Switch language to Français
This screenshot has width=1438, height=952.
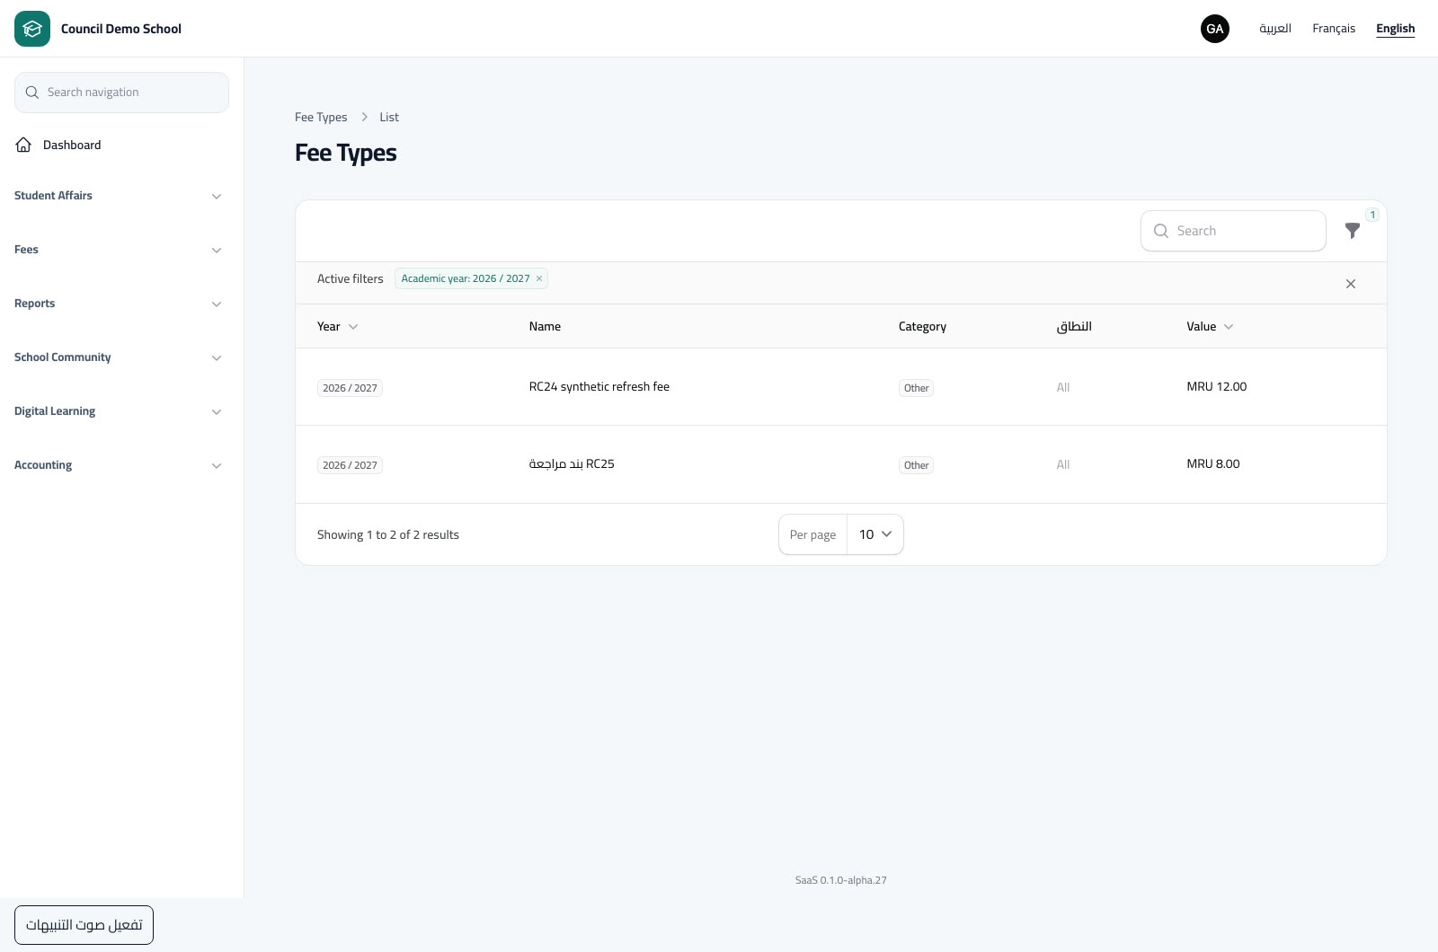pos(1334,29)
